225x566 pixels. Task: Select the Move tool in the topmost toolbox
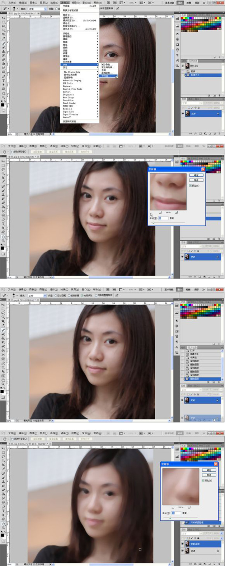(x=4, y=18)
